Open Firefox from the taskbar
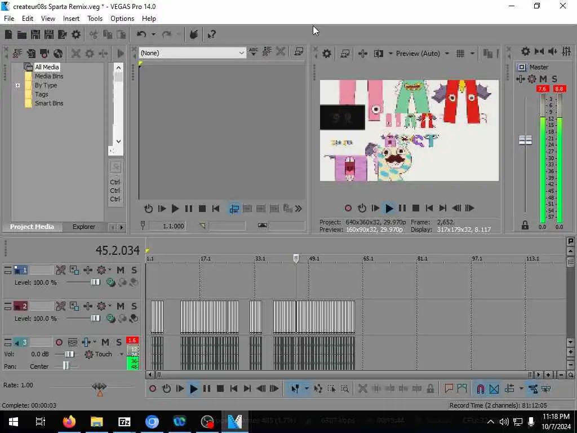 (x=69, y=422)
